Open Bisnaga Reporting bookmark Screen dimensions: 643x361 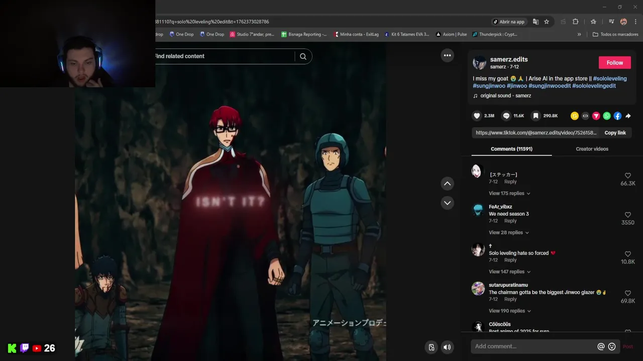(304, 35)
